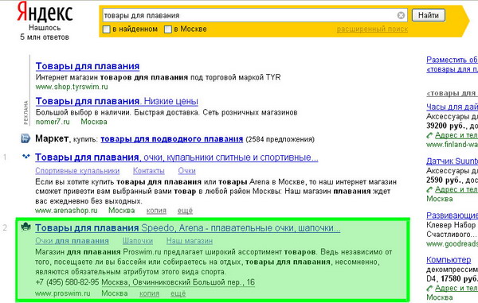Open the 'ещё' link for proswim.ru

point(178,293)
